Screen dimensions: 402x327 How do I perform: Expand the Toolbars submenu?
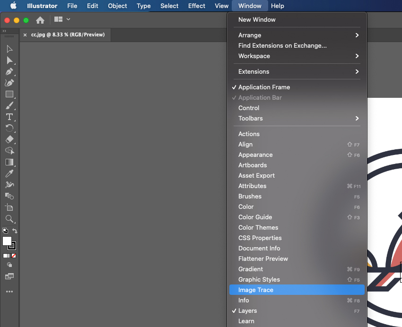[x=250, y=118]
